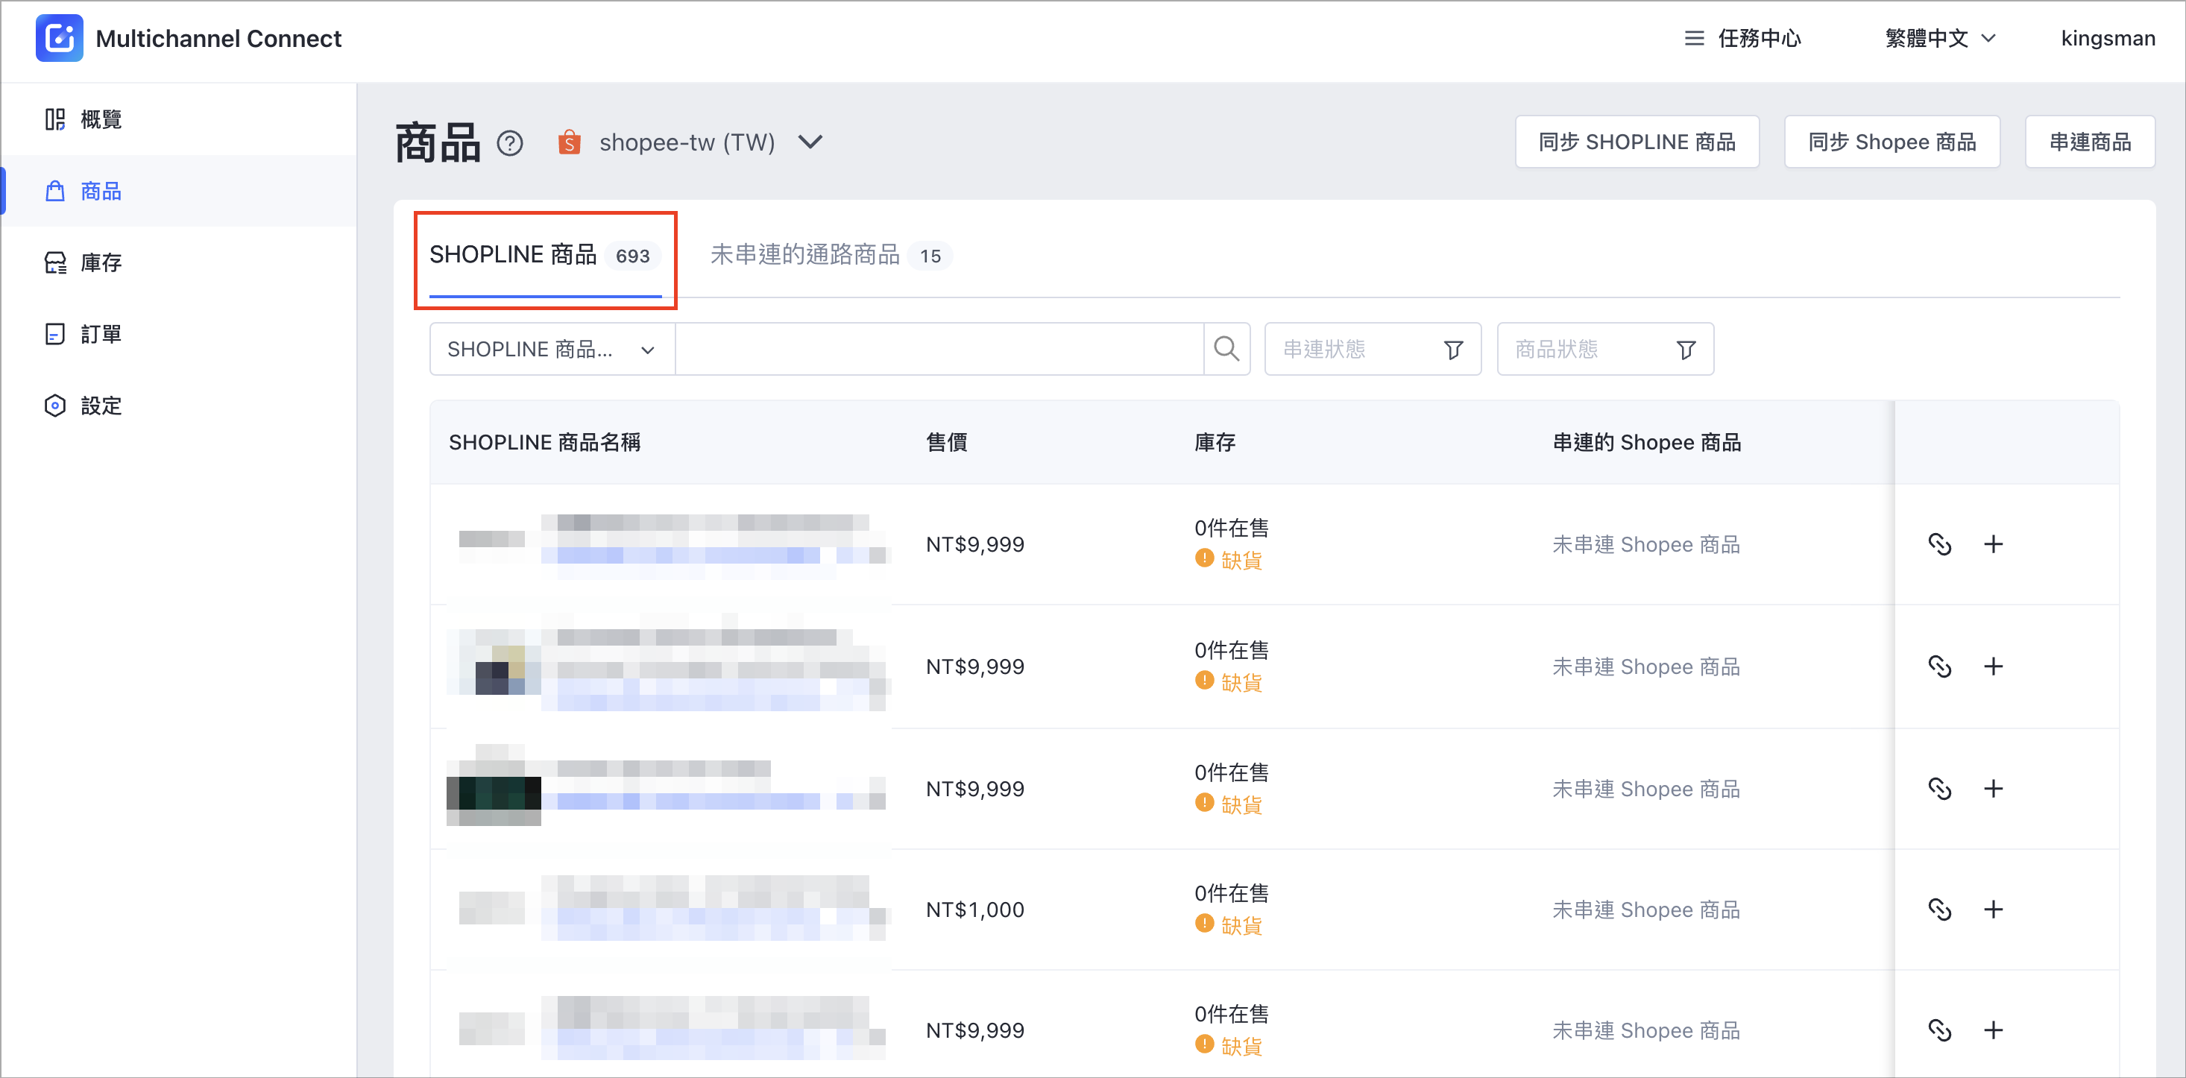This screenshot has height=1078, width=2186.
Task: Click link icon in NT$1,000 row
Action: point(1940,910)
